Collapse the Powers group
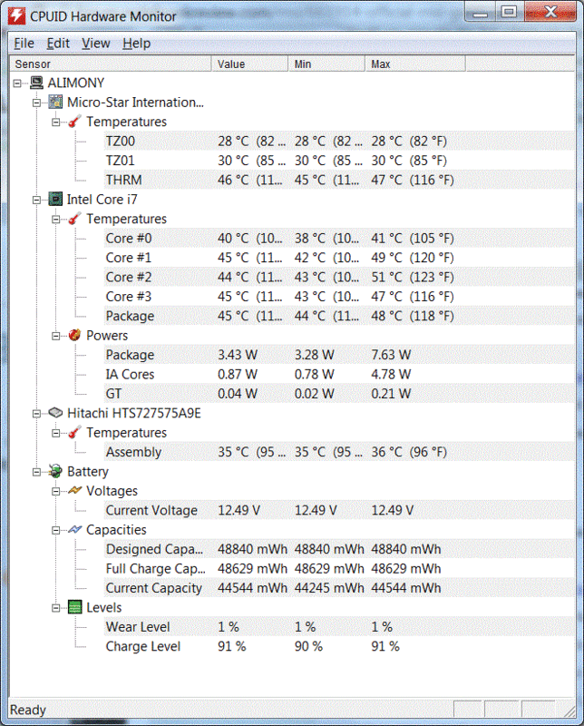This screenshot has height=726, width=584. pyautogui.click(x=56, y=336)
